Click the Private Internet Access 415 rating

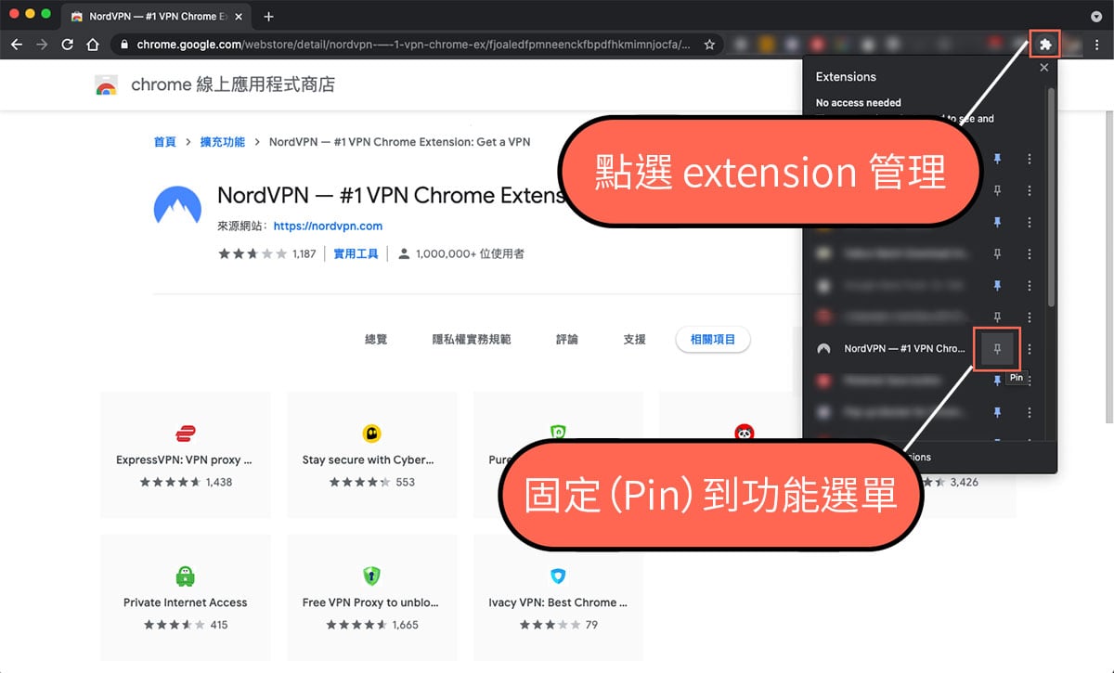click(219, 625)
